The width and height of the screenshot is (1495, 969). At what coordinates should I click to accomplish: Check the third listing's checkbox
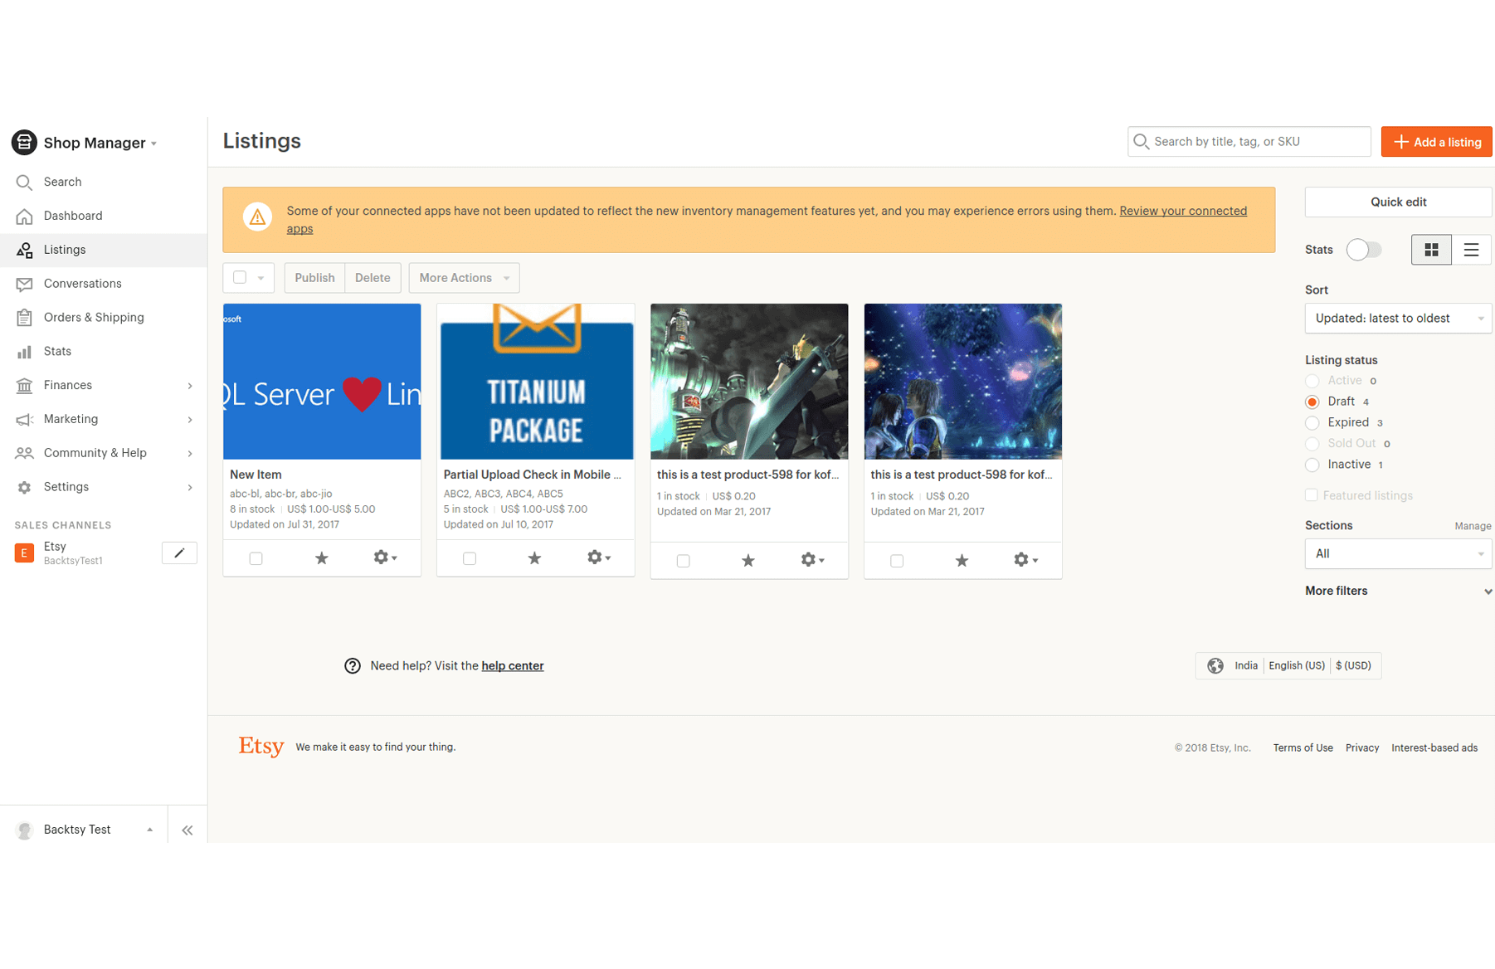684,561
